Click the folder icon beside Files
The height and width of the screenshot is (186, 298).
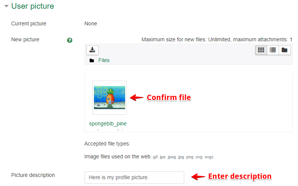[x=92, y=61]
